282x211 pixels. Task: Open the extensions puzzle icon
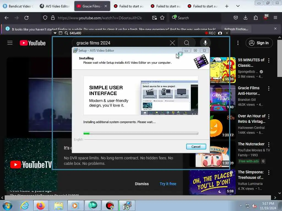256,18
